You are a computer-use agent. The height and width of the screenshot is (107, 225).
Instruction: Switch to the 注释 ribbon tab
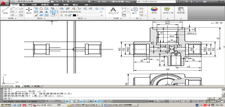pyautogui.click(x=33, y=5)
